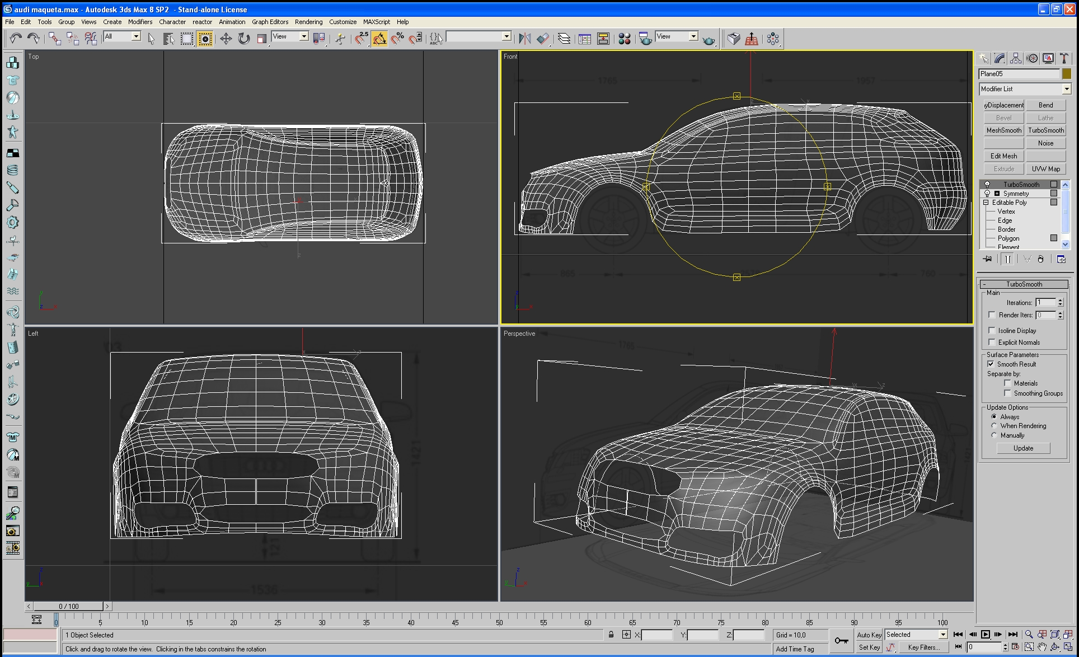Open the Rendering menu

pyautogui.click(x=308, y=22)
